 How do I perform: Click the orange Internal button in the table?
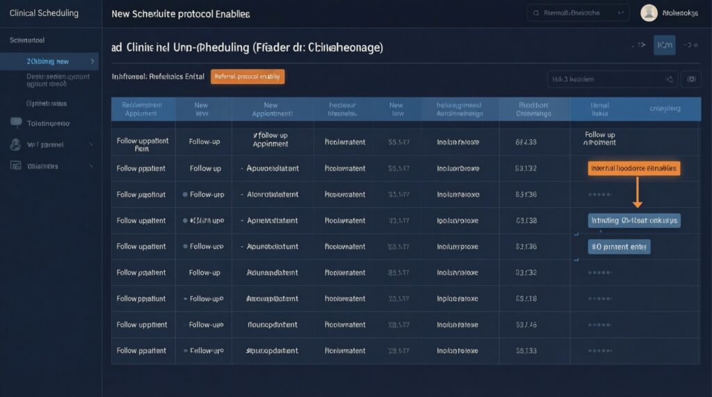pyautogui.click(x=633, y=168)
